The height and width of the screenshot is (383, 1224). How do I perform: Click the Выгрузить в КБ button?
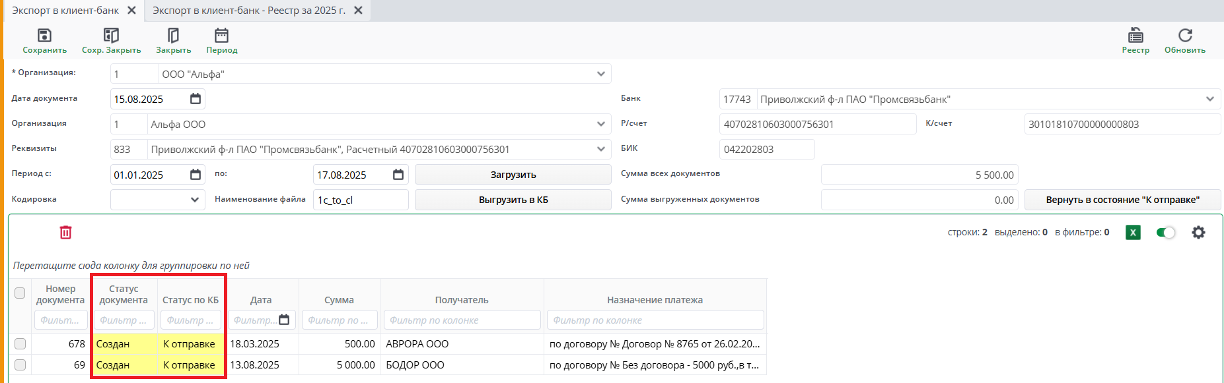[x=513, y=200]
